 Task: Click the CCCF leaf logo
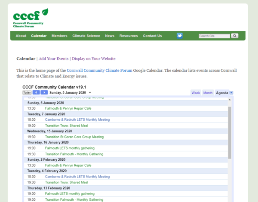31,17
